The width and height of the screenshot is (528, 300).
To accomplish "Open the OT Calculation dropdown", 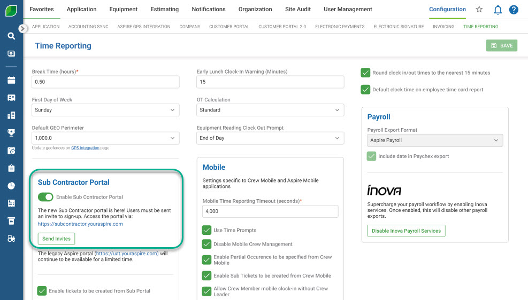I will click(270, 110).
